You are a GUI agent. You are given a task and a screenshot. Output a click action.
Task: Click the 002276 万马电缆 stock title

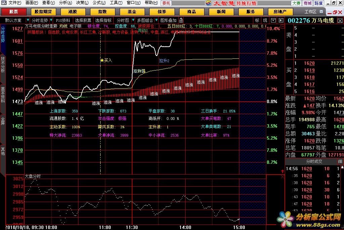pos(311,20)
